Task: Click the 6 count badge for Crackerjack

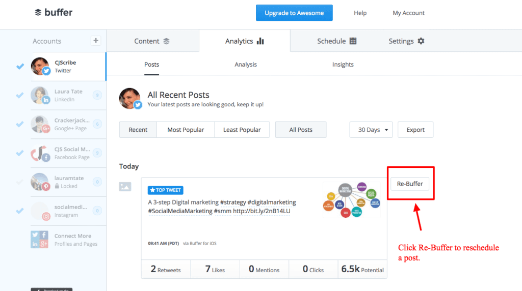Action: [x=97, y=124]
